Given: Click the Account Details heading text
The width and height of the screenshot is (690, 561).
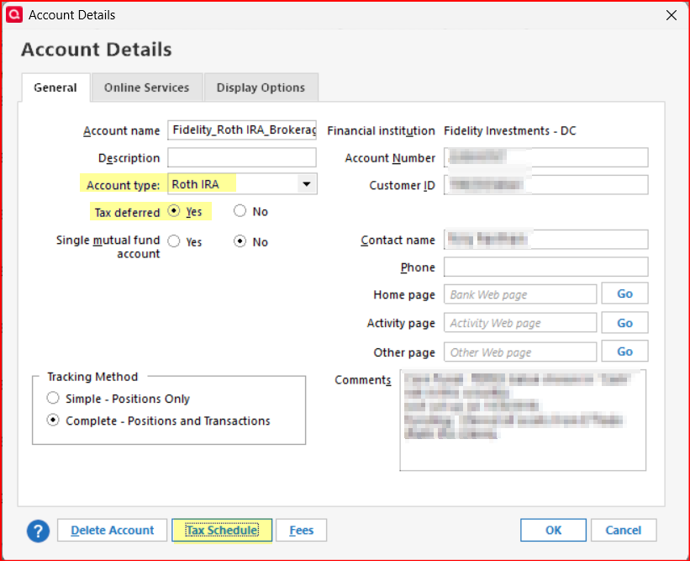Looking at the screenshot, I should 97,50.
